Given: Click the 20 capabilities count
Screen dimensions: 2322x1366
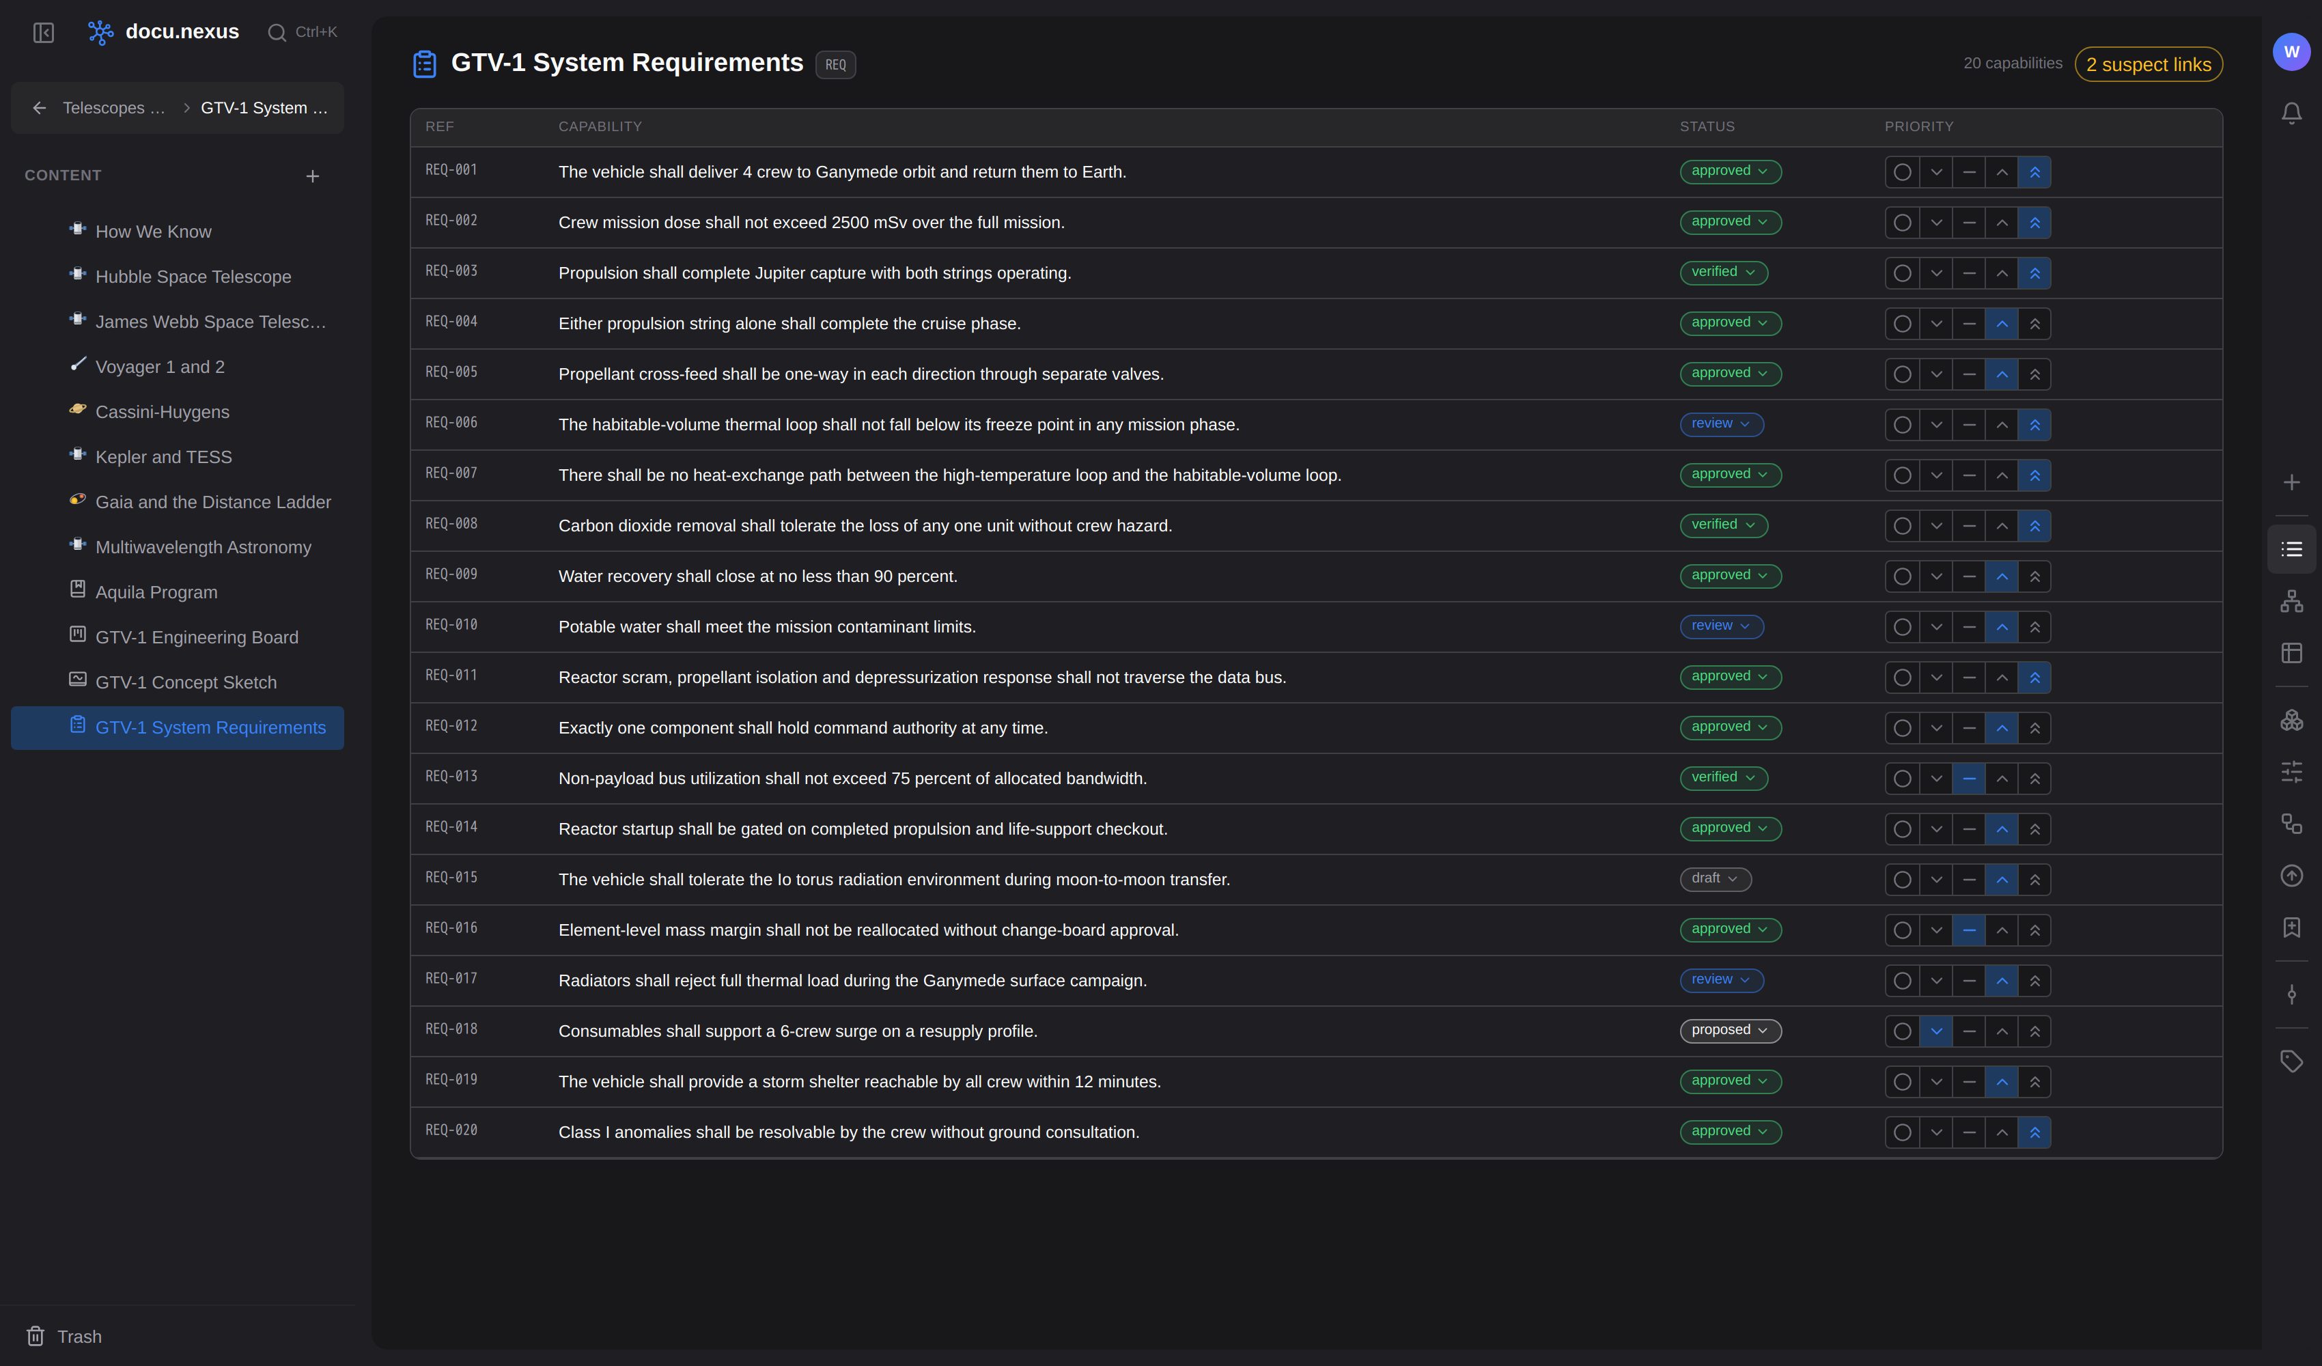Looking at the screenshot, I should pos(2013,64).
